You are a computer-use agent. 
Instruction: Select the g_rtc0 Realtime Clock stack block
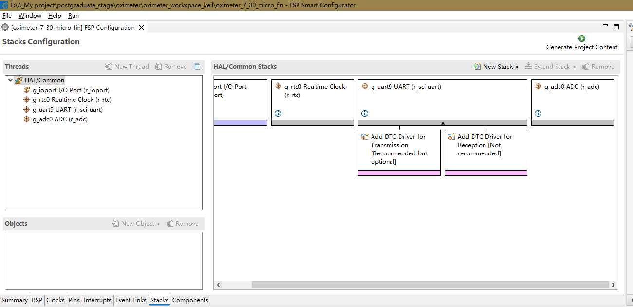(x=313, y=102)
